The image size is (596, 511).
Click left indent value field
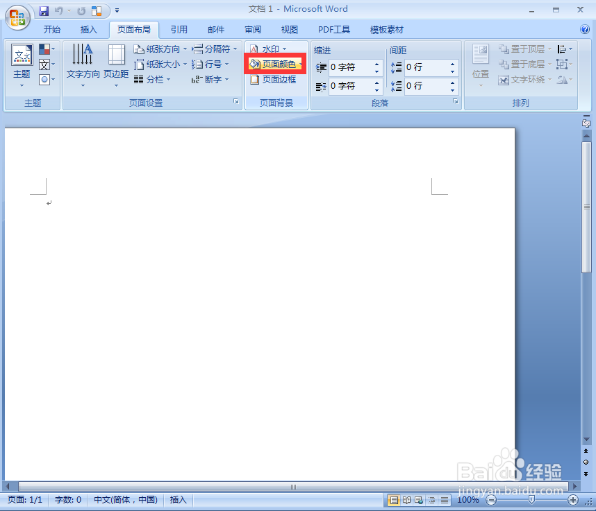(x=351, y=67)
